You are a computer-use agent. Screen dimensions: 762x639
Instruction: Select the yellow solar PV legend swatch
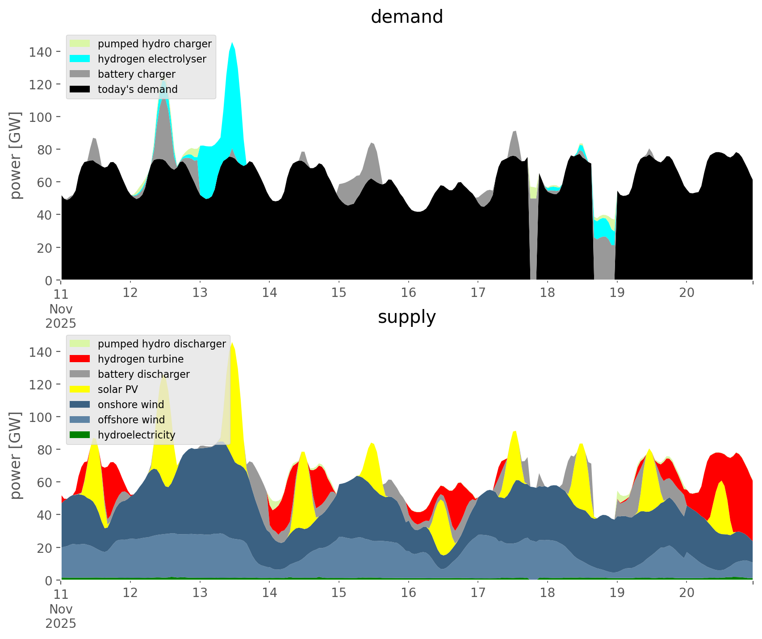(80, 389)
